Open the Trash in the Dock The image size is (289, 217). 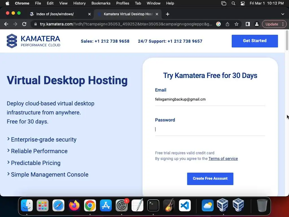[262, 205]
